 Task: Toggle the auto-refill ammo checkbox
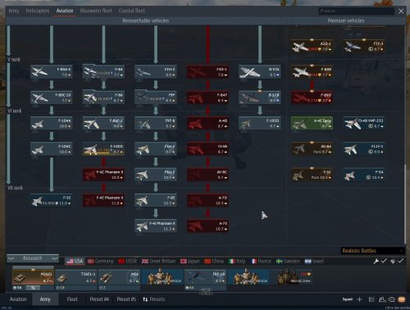point(397,261)
